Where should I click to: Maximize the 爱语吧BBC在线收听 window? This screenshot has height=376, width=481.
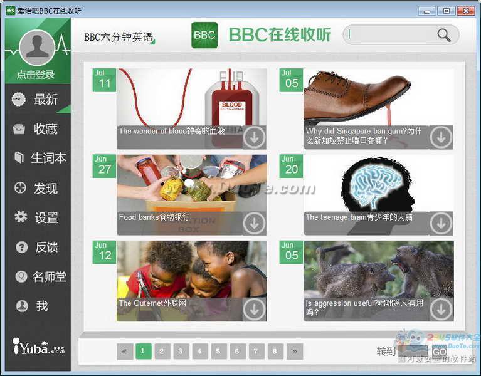click(447, 11)
